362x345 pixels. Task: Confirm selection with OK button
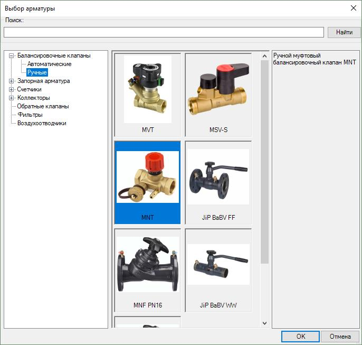[x=300, y=337]
